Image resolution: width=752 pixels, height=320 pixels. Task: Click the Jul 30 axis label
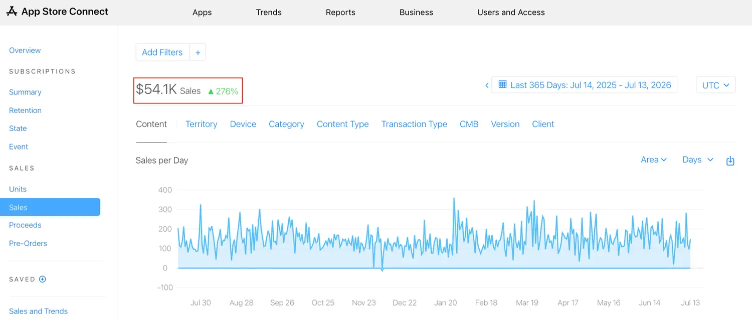coord(201,303)
